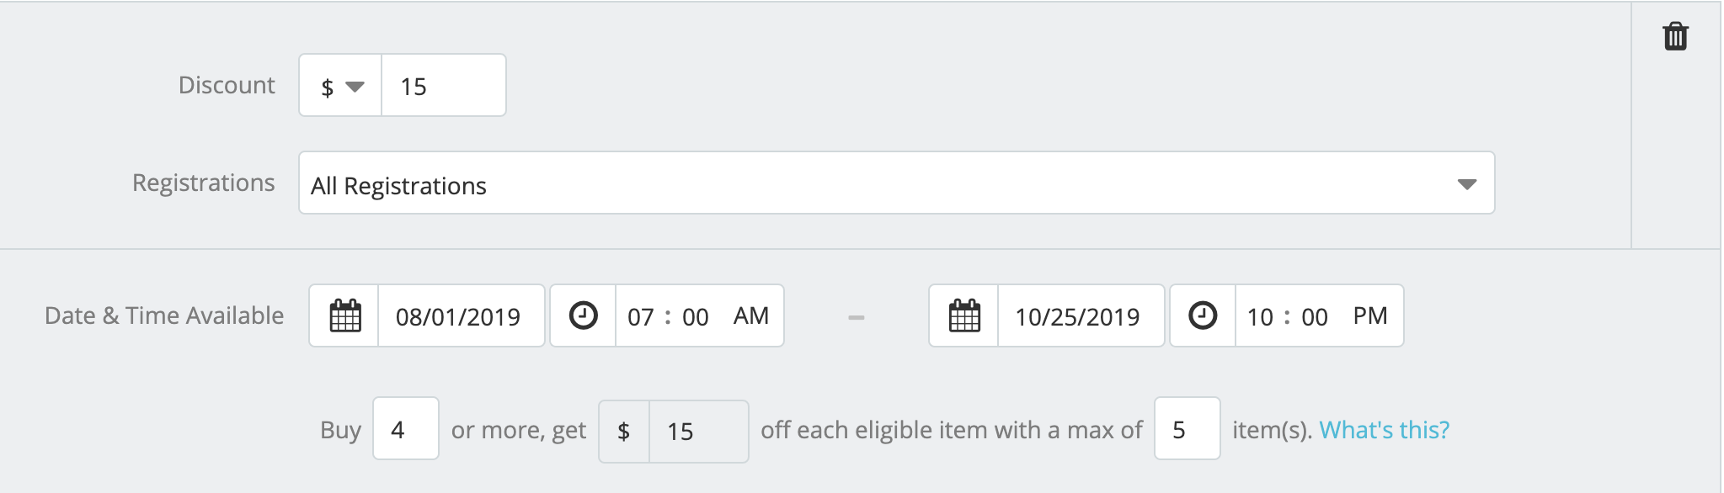Click the end time clock icon
The width and height of the screenshot is (1724, 493).
1203,315
